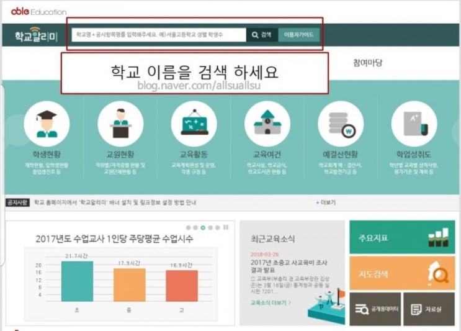Open the 교원현황 text link
Image resolution: width=461 pixels, height=331 pixels.
(120, 155)
